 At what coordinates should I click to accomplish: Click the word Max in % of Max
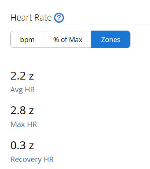click(76, 40)
